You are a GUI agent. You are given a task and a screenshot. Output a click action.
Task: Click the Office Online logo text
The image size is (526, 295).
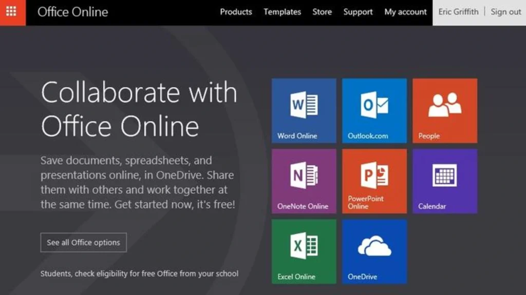point(73,12)
